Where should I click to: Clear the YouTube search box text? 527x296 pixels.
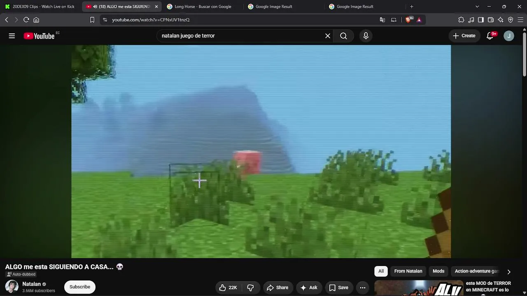[x=328, y=36]
